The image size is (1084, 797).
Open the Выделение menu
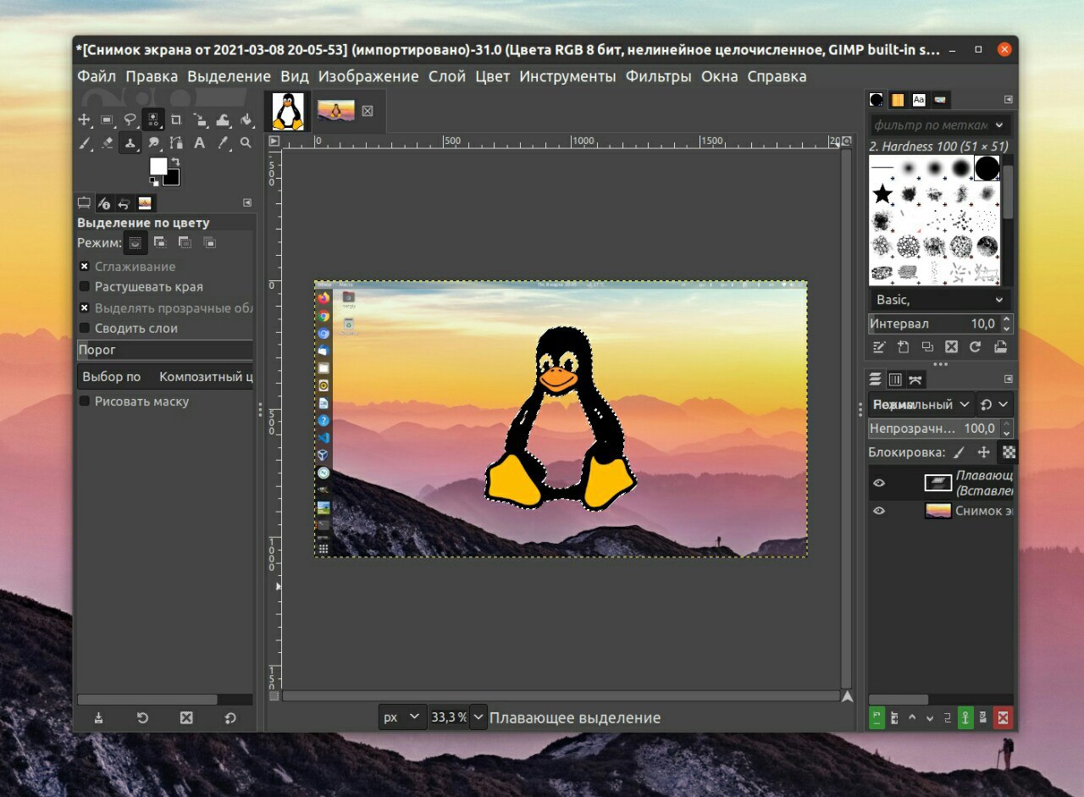229,76
